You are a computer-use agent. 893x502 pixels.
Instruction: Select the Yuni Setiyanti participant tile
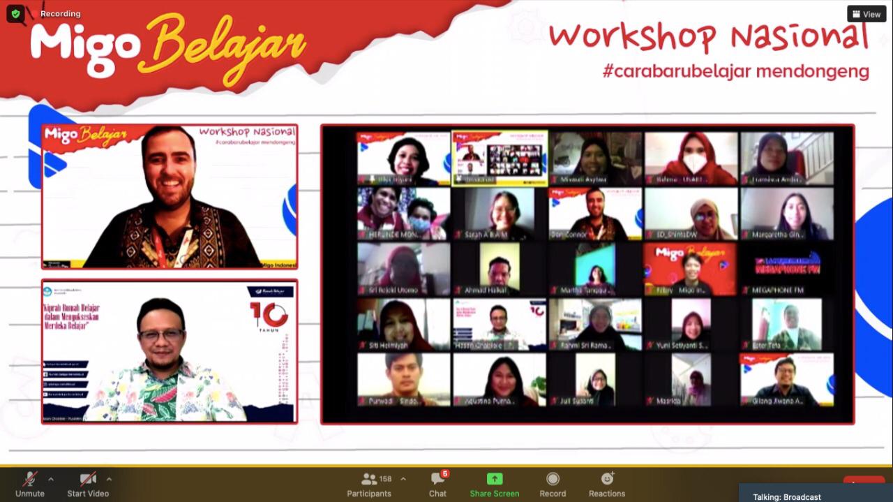[691, 325]
